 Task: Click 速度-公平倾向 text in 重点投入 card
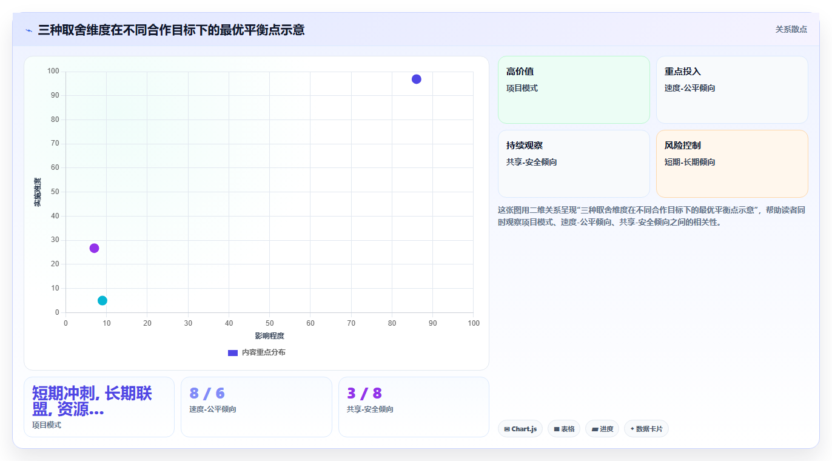tap(689, 88)
